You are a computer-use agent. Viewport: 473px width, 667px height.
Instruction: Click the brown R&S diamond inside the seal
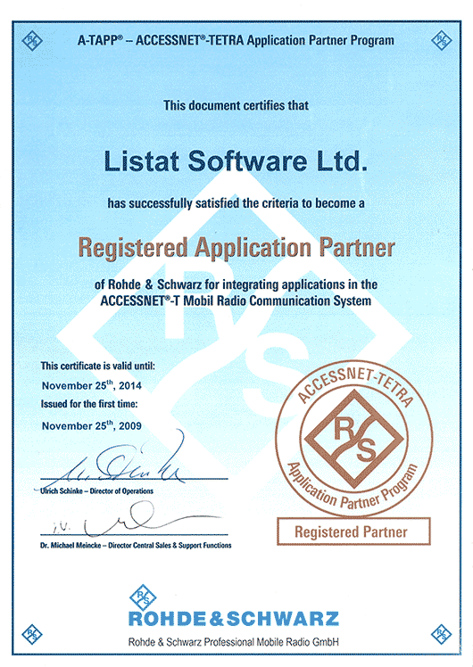(x=354, y=439)
